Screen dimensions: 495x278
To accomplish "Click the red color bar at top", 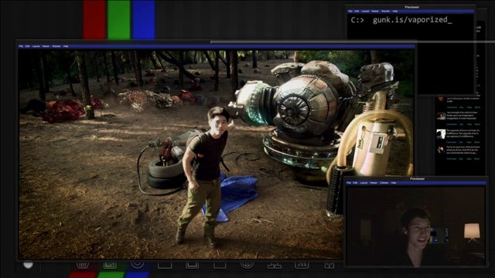I will [94, 19].
